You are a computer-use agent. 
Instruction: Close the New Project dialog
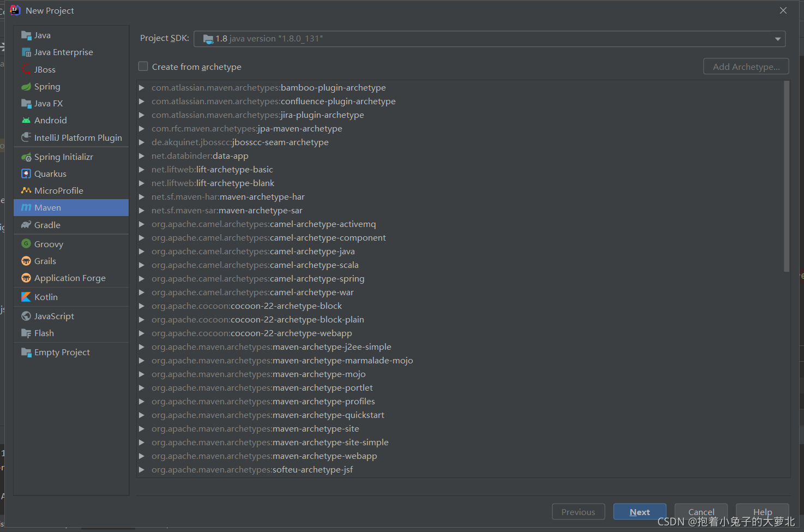[783, 10]
